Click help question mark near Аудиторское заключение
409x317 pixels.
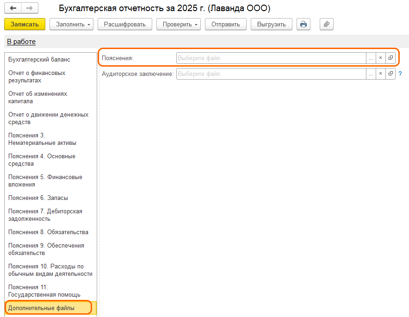point(400,74)
